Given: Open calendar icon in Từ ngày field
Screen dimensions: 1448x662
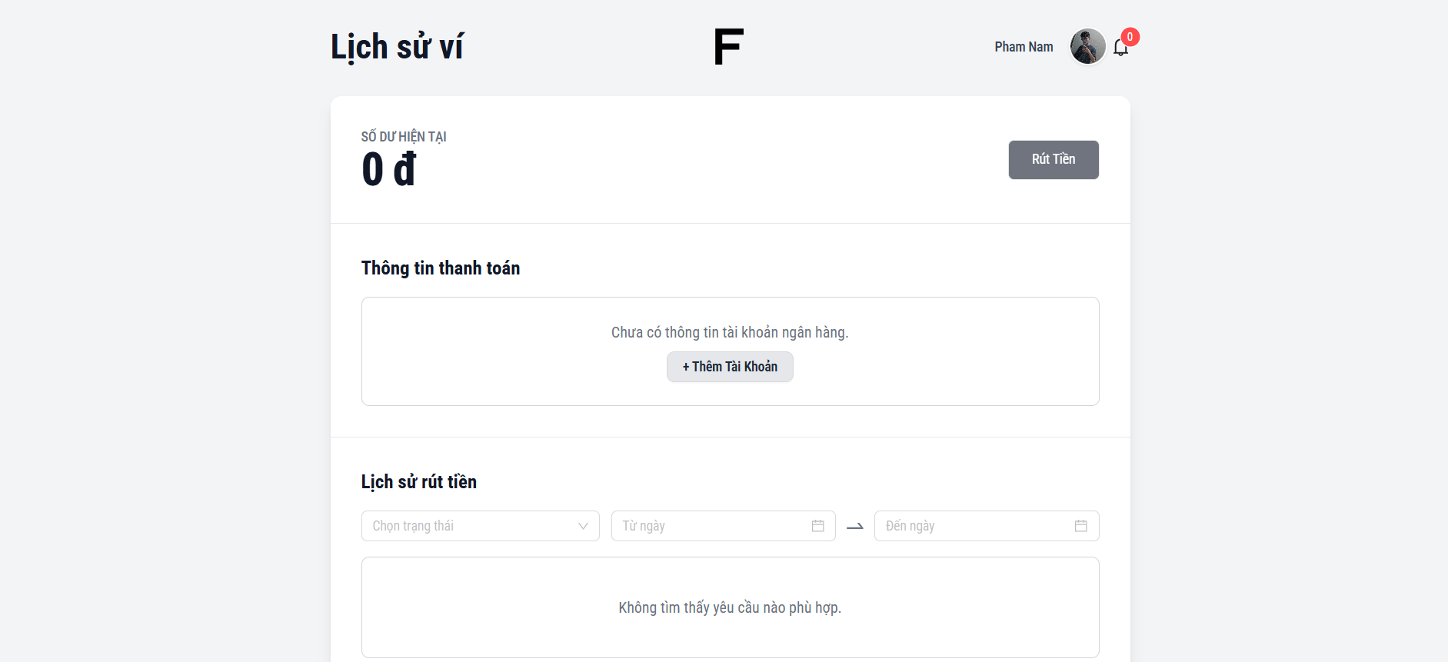Looking at the screenshot, I should coord(817,526).
